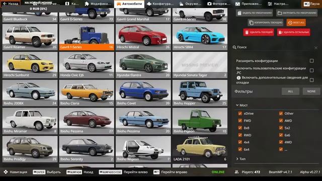Click the orange Reset All button
Viewport: 322px width, 181px height.
coord(296,23)
